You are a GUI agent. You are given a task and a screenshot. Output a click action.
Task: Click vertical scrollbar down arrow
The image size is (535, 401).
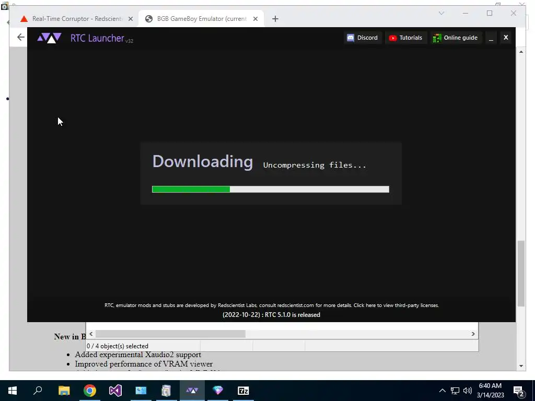pyautogui.click(x=521, y=366)
